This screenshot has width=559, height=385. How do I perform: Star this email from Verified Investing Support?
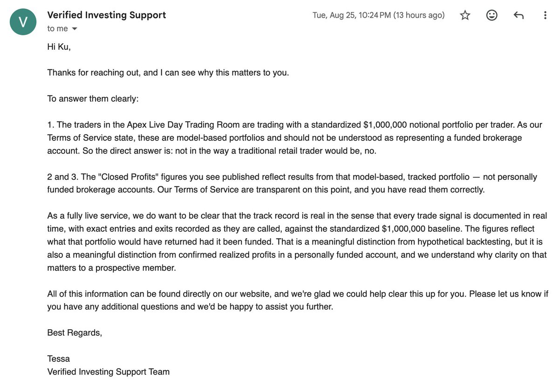click(x=465, y=15)
